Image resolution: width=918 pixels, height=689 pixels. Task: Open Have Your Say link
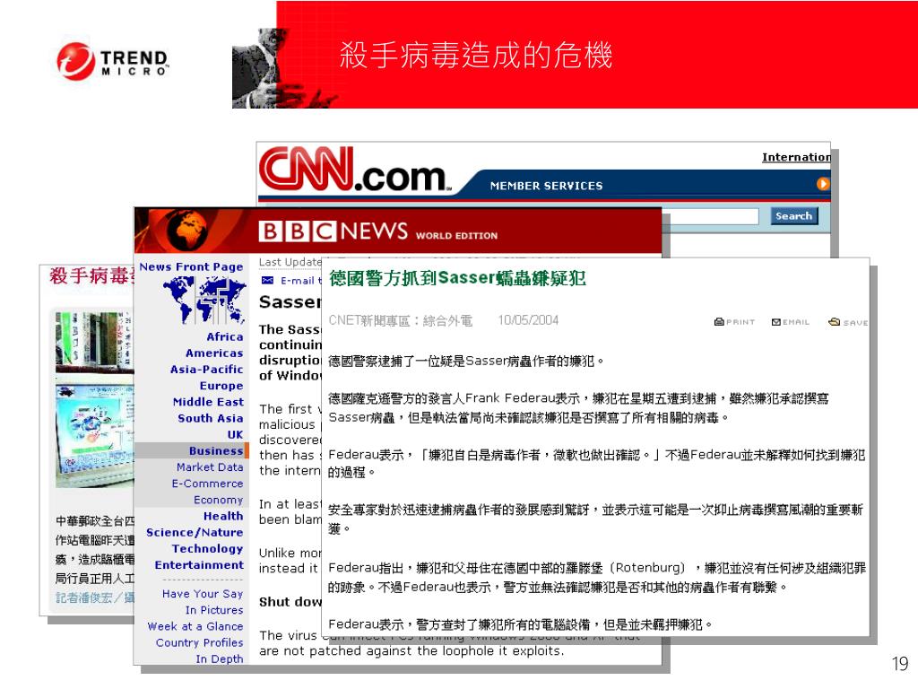pyautogui.click(x=203, y=594)
